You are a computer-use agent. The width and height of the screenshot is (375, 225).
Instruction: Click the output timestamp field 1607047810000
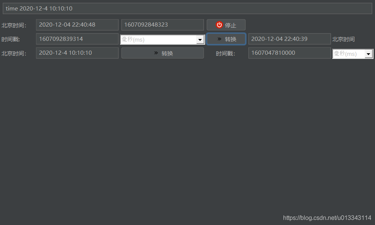289,53
